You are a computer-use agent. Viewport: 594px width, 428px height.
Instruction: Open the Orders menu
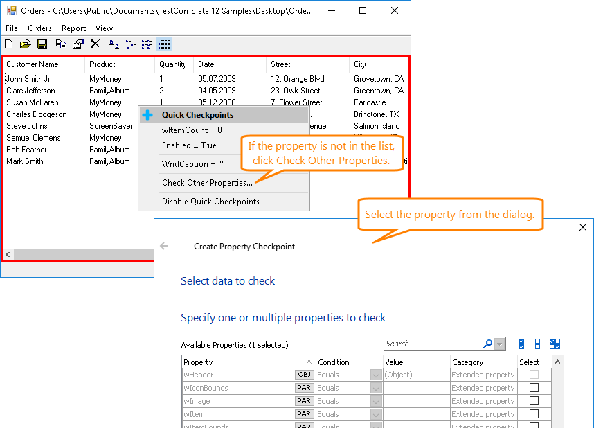39,28
